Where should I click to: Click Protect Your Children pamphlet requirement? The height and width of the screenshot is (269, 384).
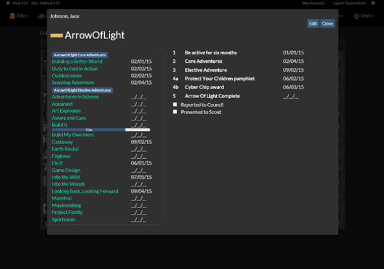coord(220,79)
